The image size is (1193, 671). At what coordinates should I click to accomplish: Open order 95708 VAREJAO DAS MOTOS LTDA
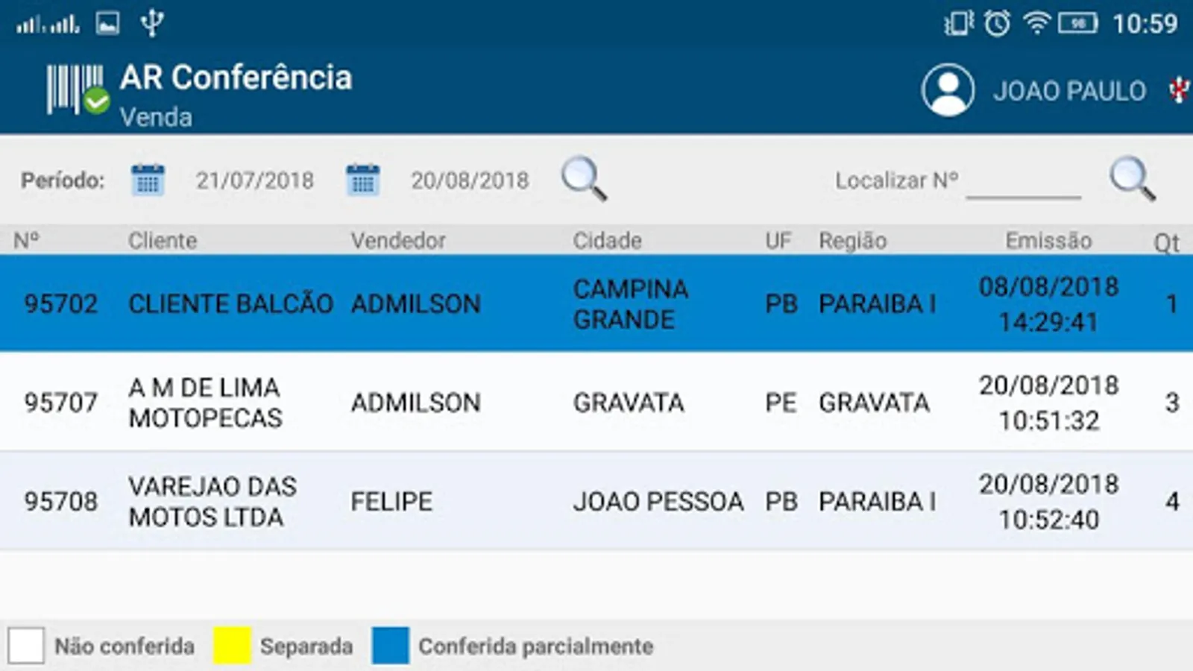[596, 501]
